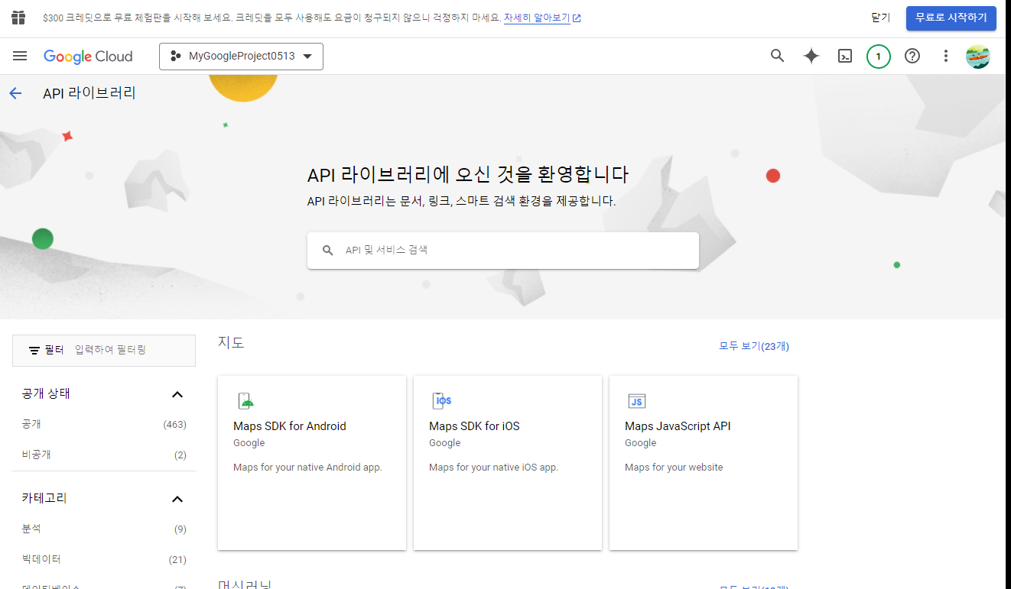The height and width of the screenshot is (589, 1011).
Task: Open the 자세히 알아보기 link
Action: pyautogui.click(x=537, y=18)
